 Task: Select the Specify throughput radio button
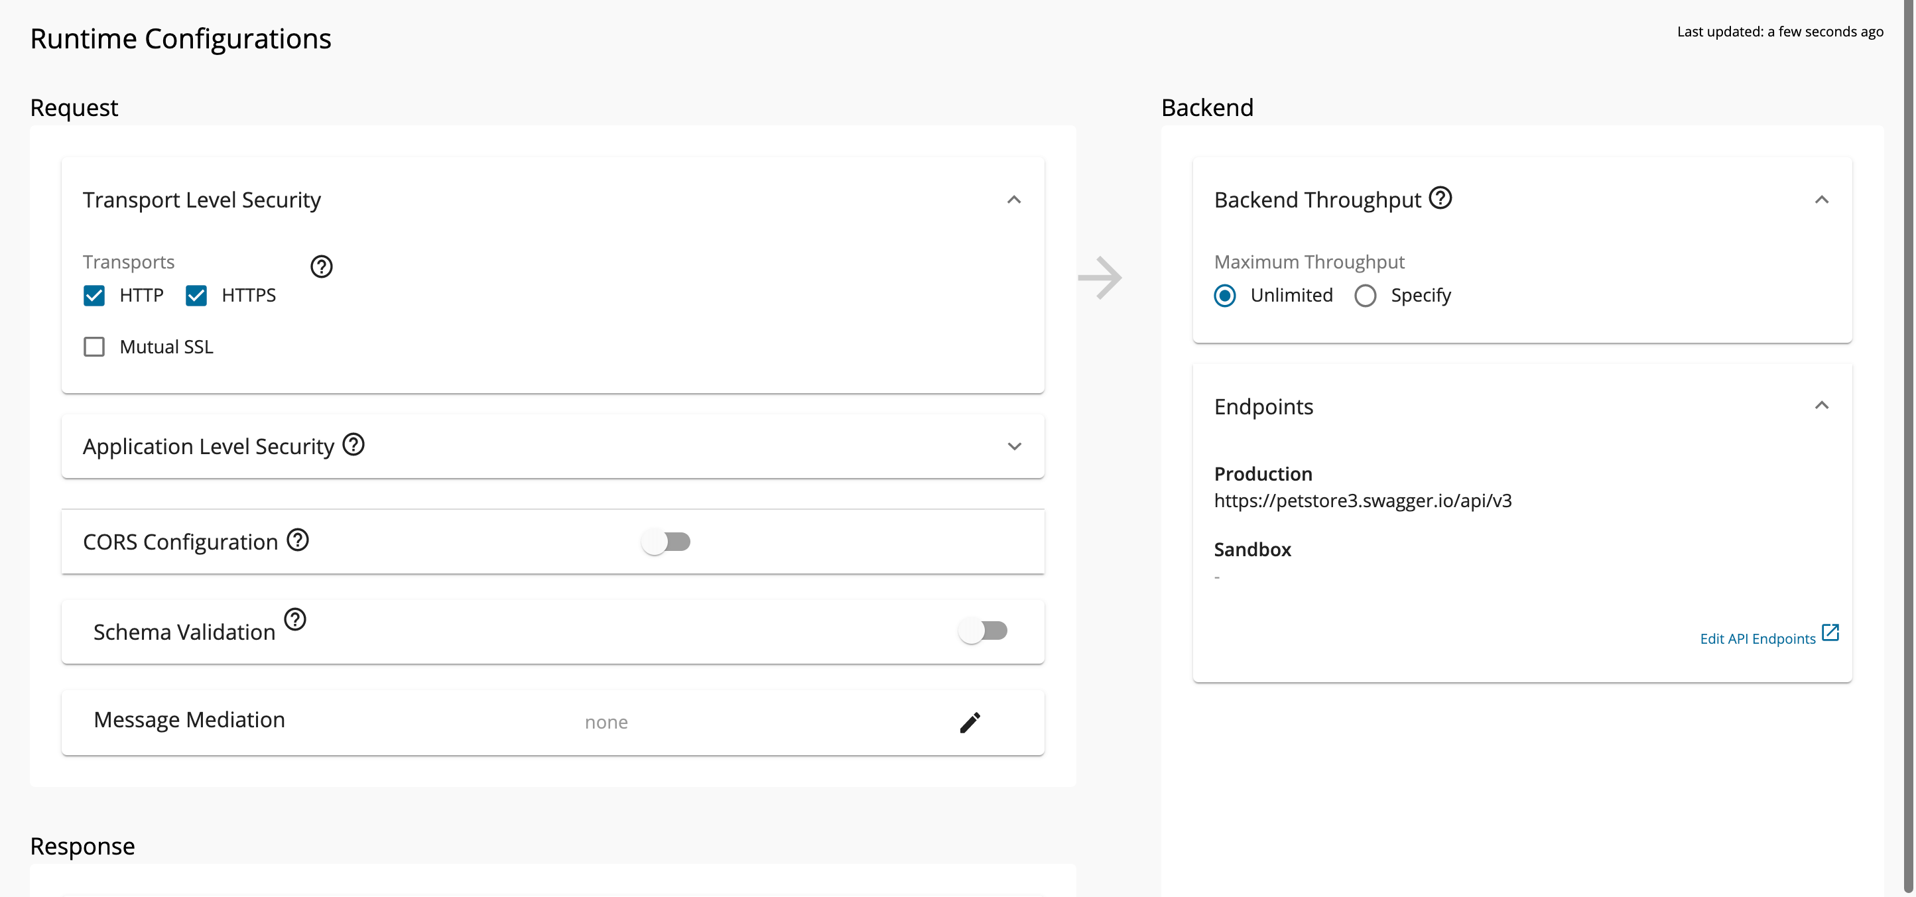point(1366,296)
